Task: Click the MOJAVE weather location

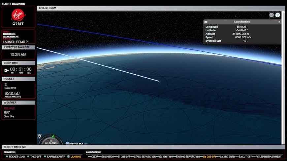Action: [x=9, y=108]
